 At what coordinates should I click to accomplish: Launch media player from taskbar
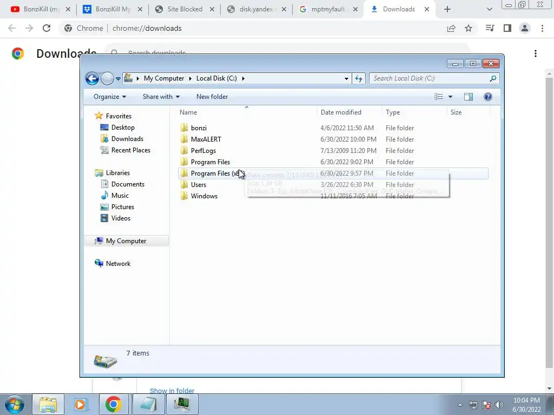click(x=81, y=404)
